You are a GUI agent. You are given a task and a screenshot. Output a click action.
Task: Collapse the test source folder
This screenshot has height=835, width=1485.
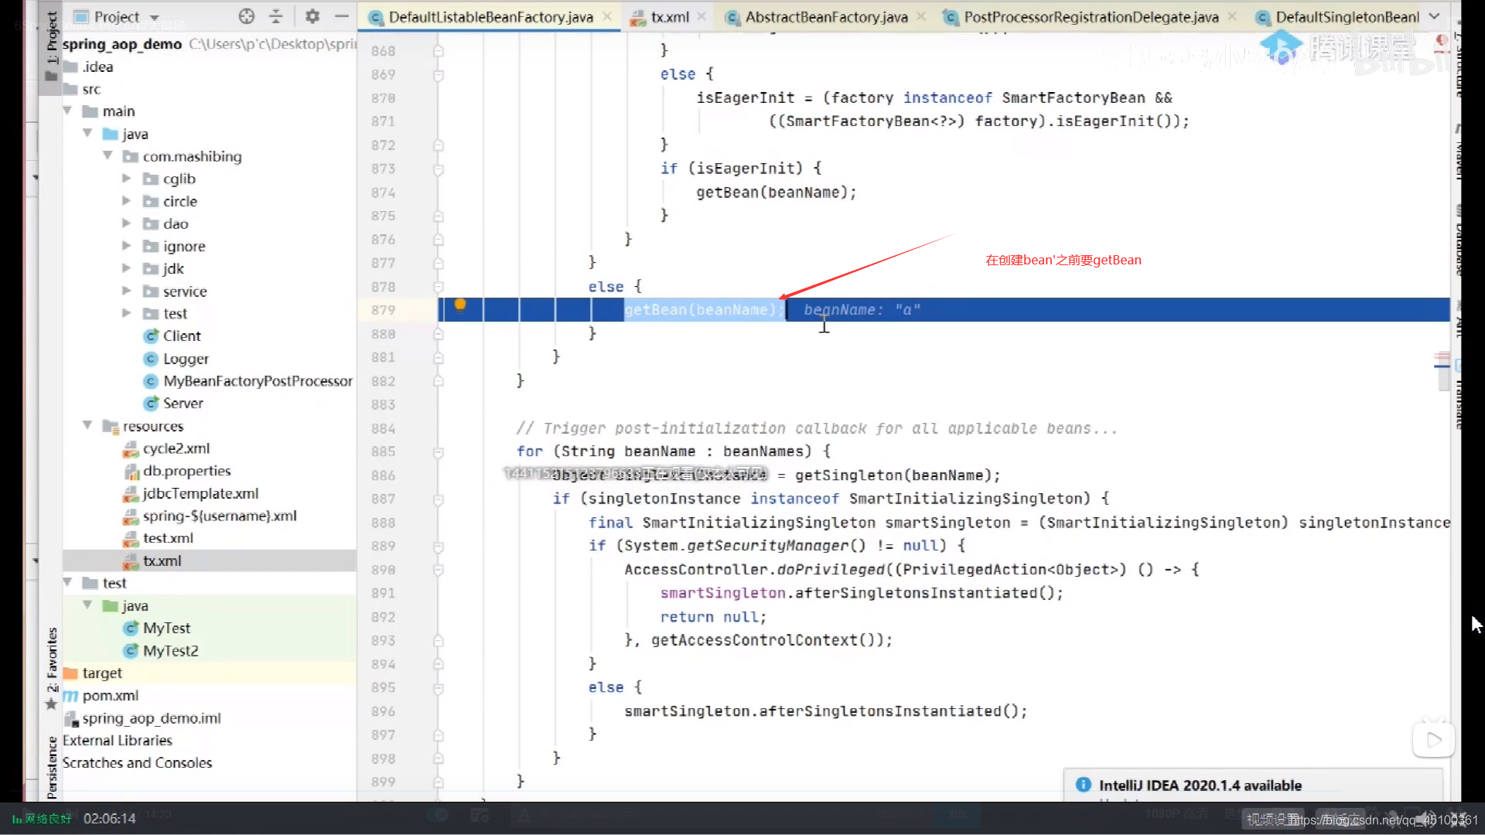tap(67, 583)
